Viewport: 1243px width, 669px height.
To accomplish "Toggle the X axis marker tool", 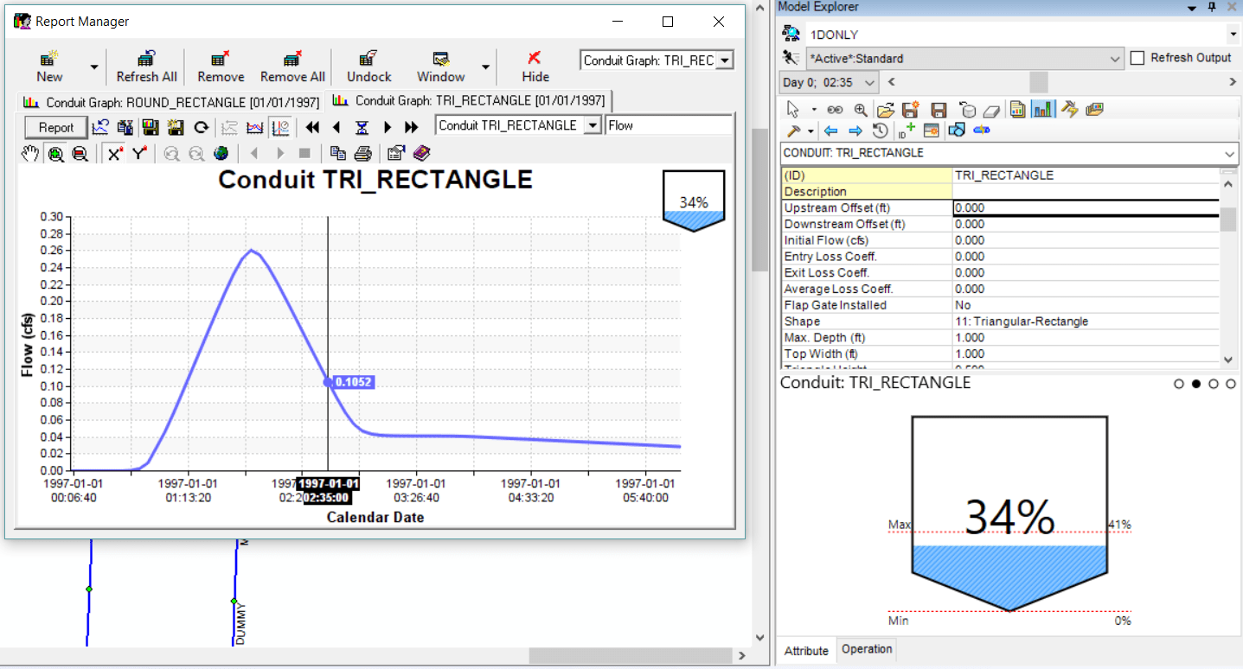I will pos(114,153).
